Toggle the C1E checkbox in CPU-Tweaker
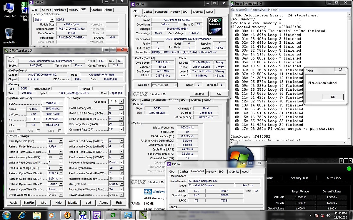This screenshot has width=353, height=220. [38, 131]
